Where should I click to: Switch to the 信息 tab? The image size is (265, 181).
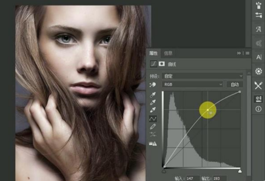coord(168,53)
